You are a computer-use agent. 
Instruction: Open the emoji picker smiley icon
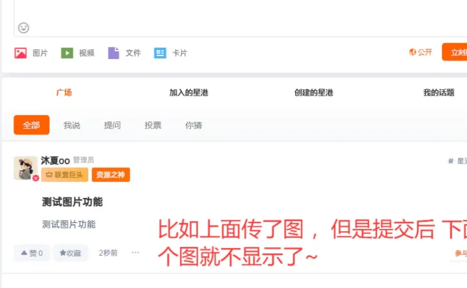click(24, 28)
